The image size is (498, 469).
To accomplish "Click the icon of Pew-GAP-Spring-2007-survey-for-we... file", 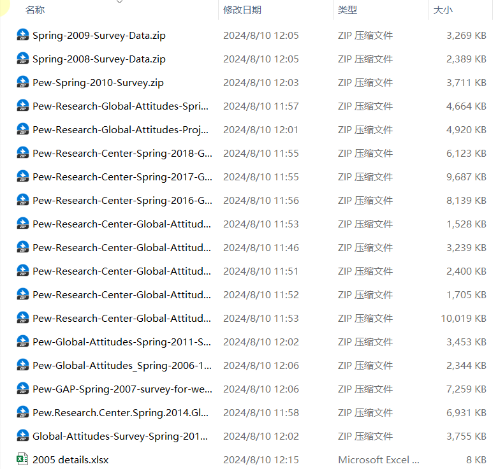I will tap(22, 389).
